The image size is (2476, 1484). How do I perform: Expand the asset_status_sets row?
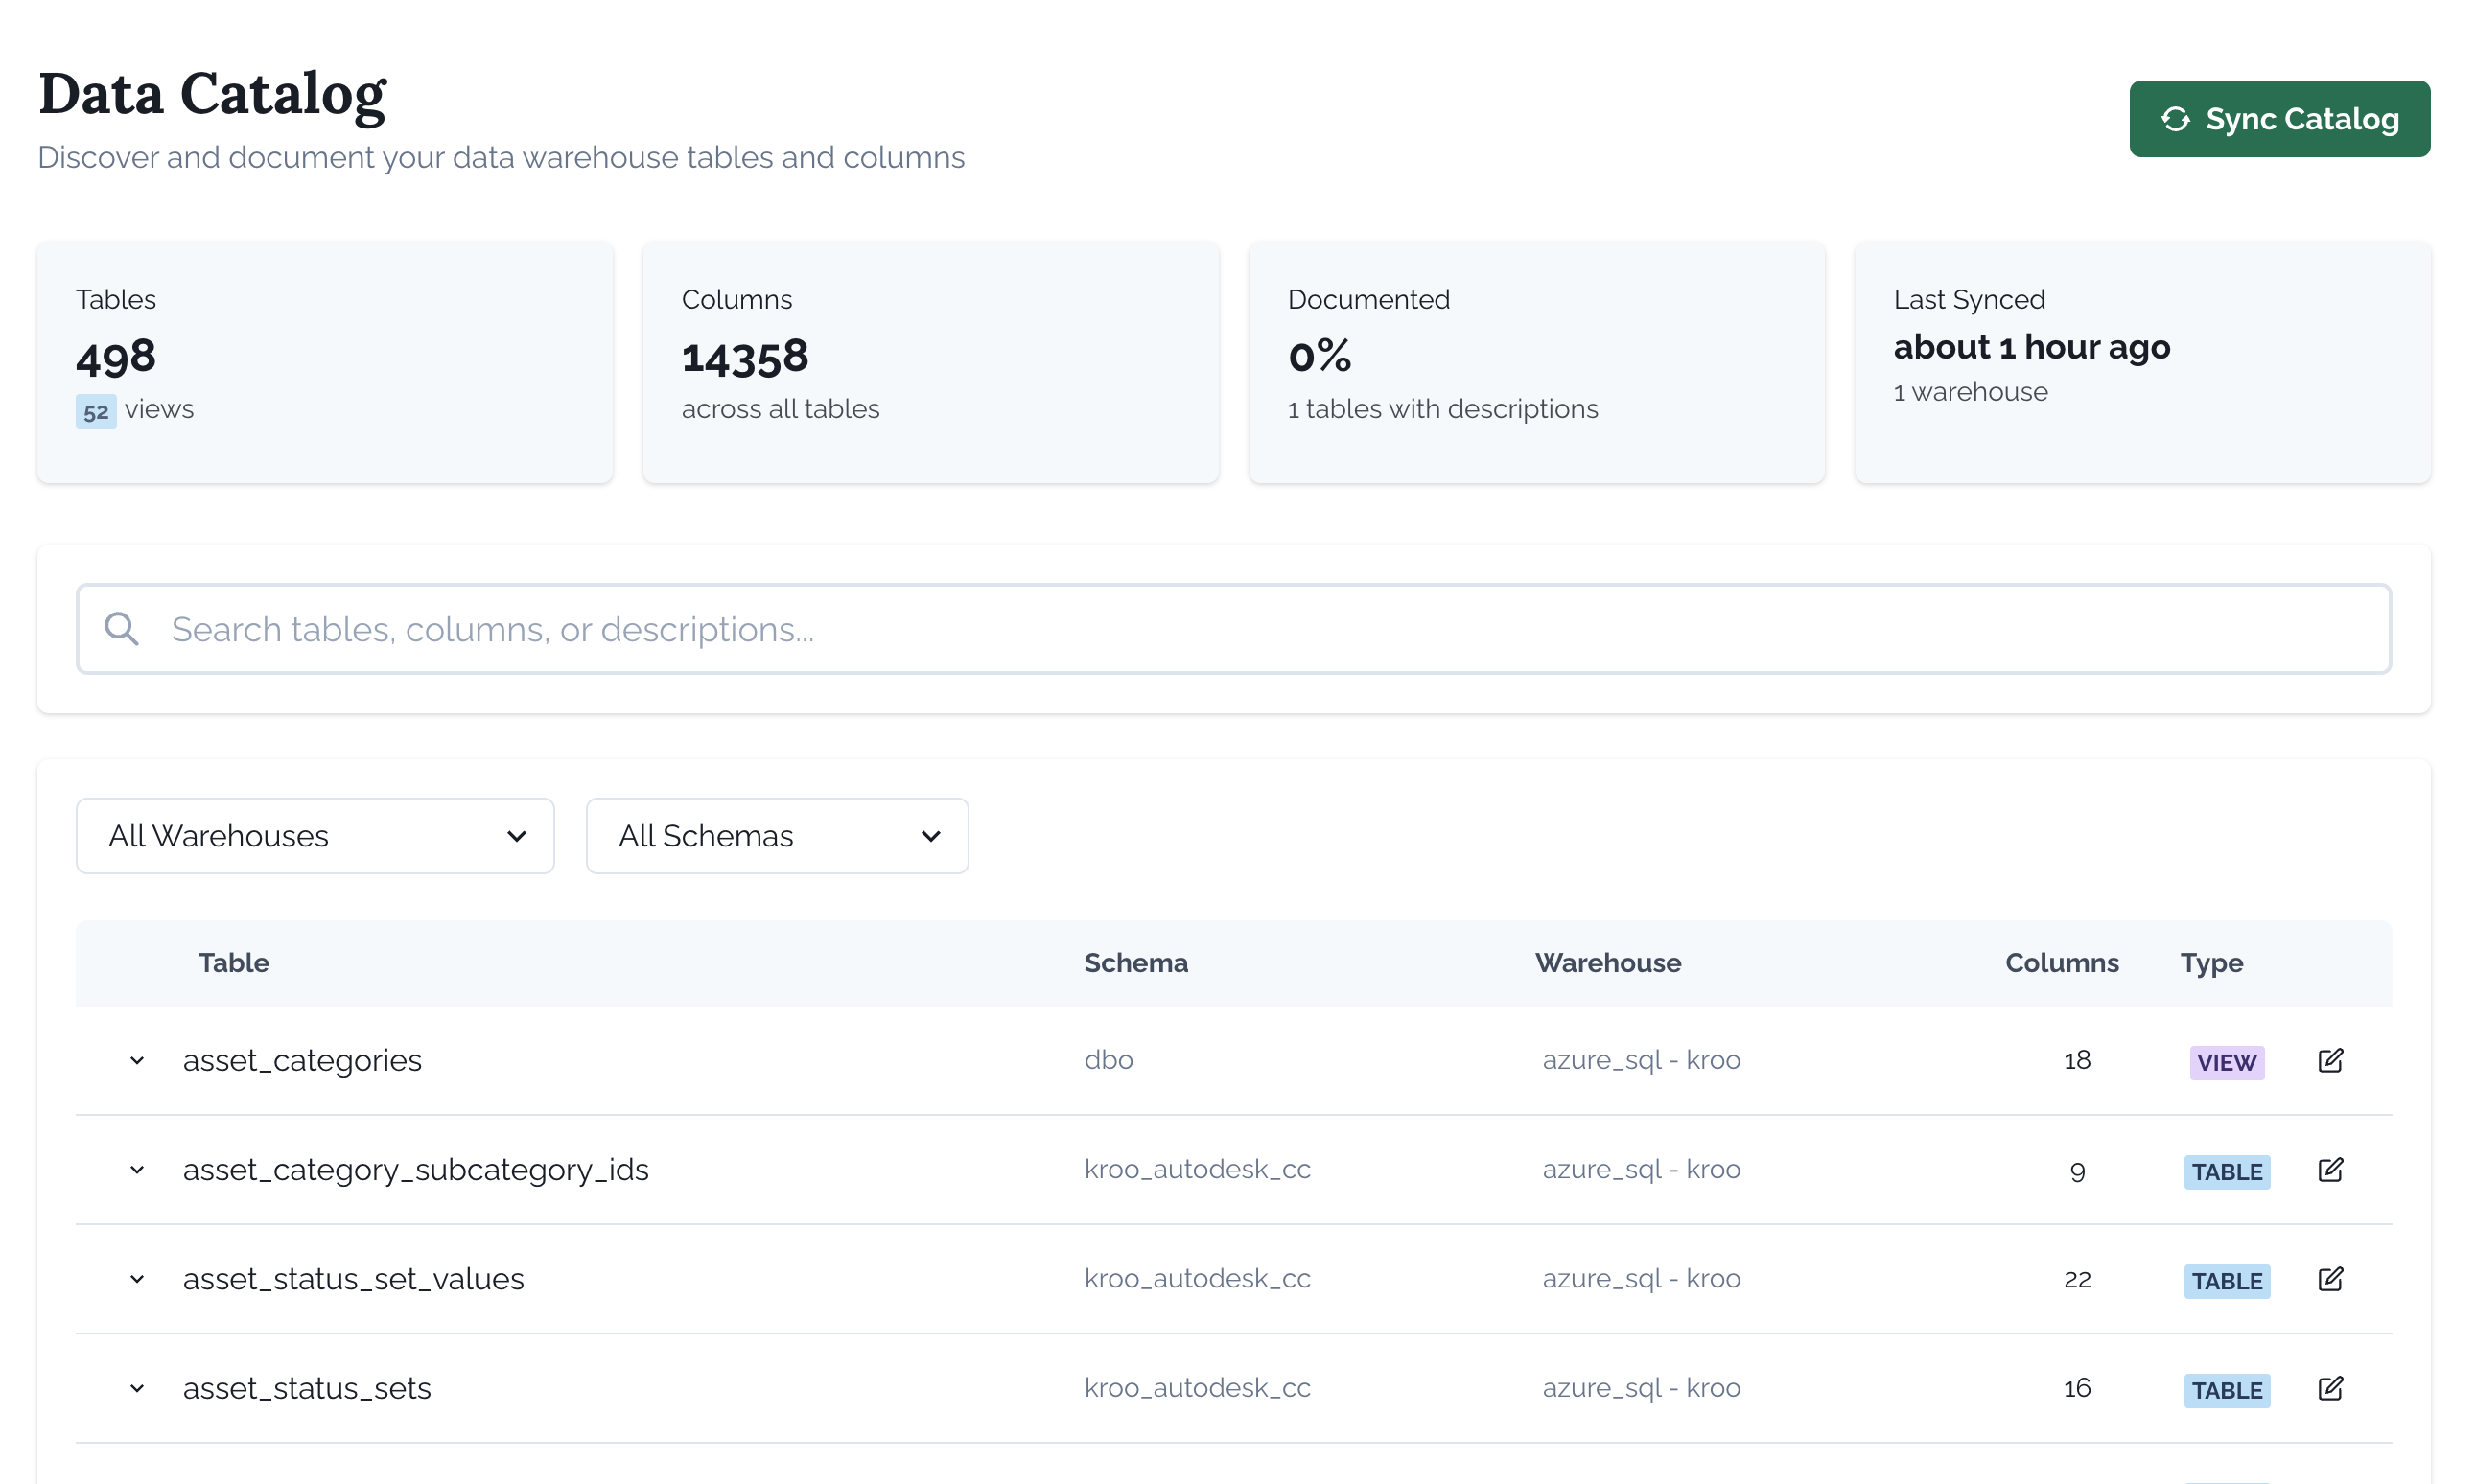coord(137,1388)
